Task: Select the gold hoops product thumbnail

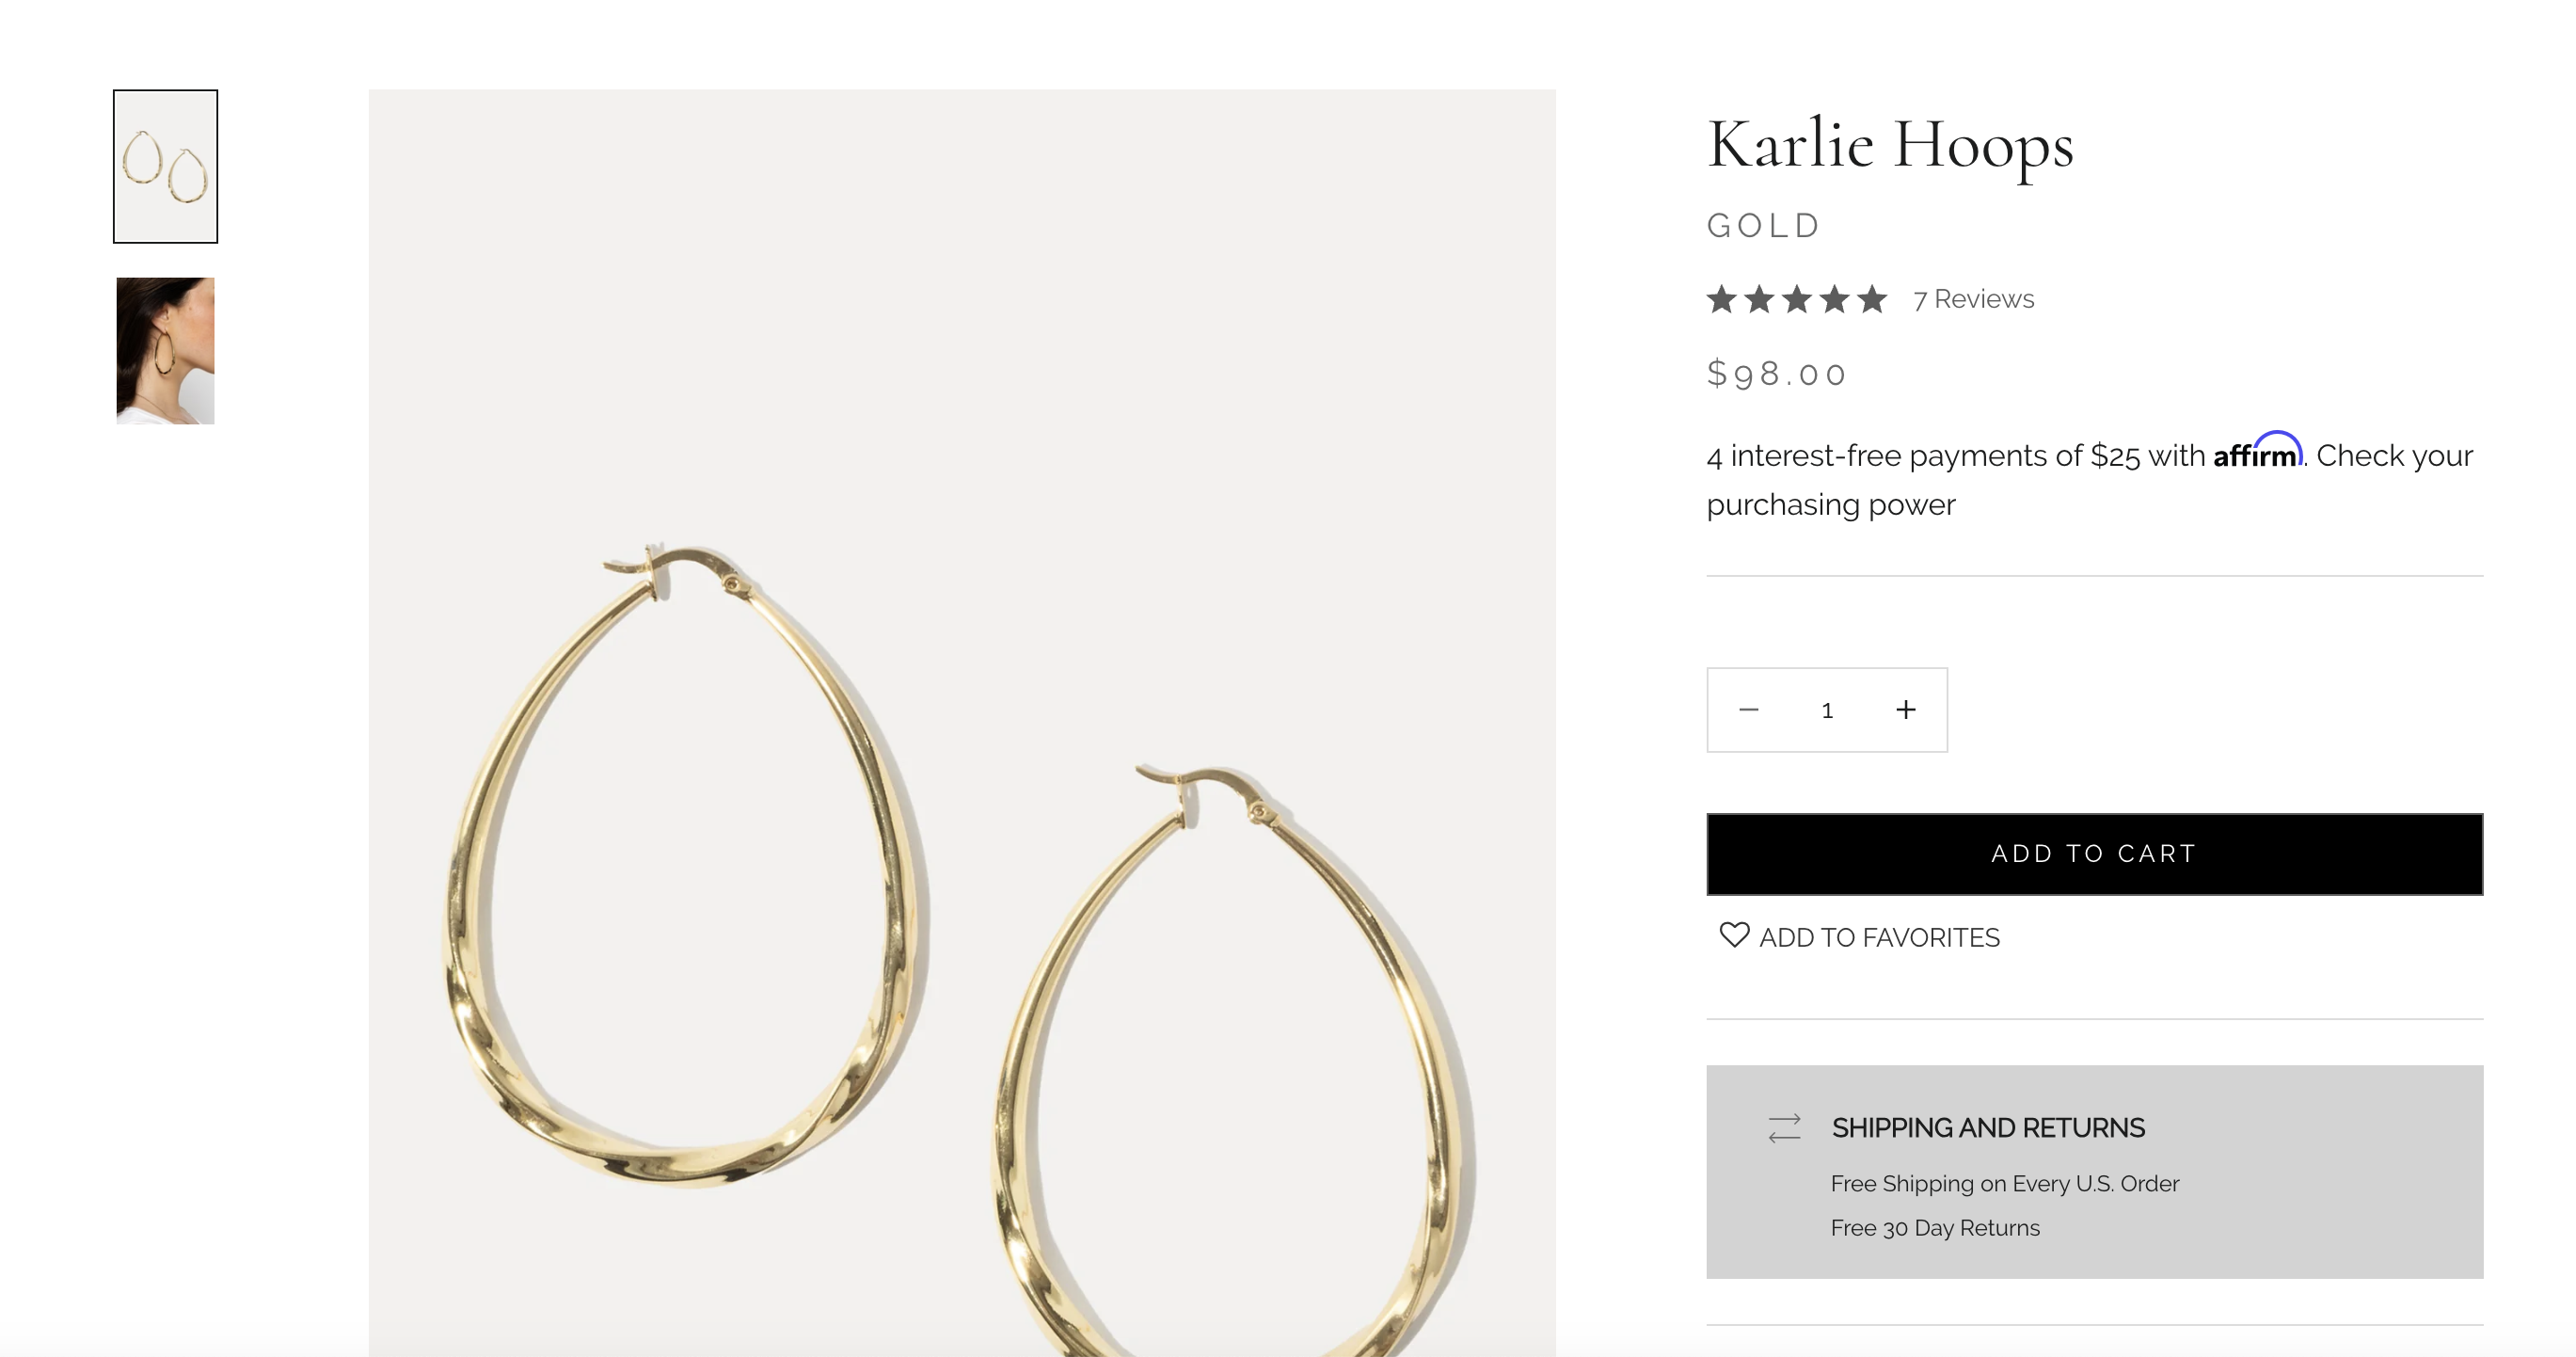Action: (x=165, y=166)
